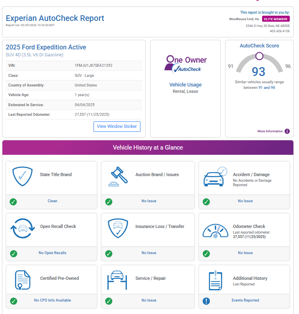Click the Odometer Check gauge icon
The image size is (299, 314).
coord(215,231)
